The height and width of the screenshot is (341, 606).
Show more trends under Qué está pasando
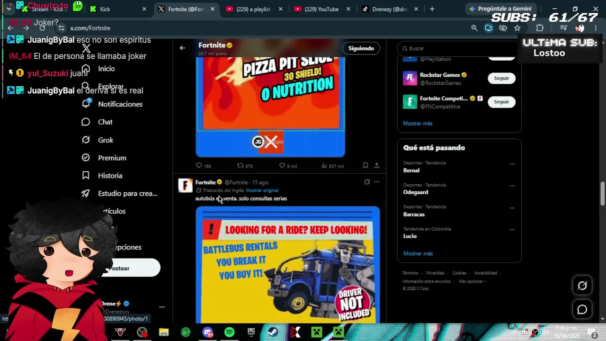[x=418, y=253]
